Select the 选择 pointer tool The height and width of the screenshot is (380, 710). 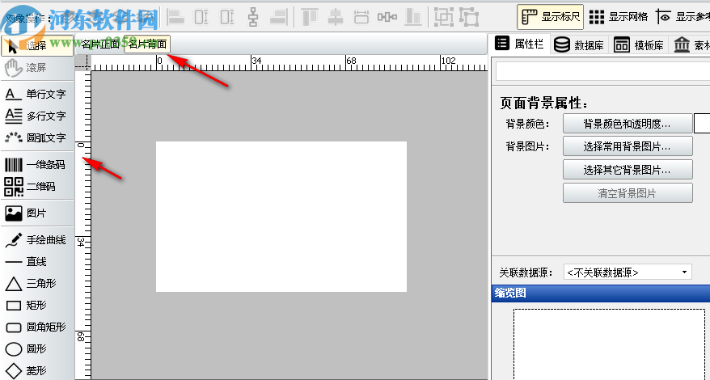(37, 45)
